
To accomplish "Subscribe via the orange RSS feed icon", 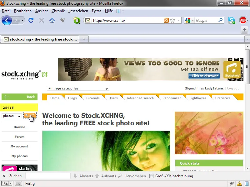I will (x=166, y=20).
